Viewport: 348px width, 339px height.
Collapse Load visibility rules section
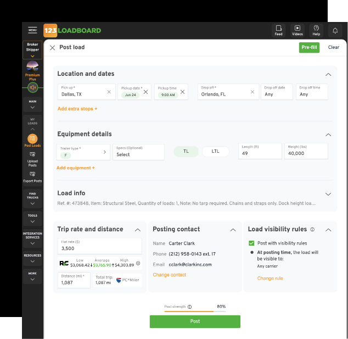[x=328, y=230]
